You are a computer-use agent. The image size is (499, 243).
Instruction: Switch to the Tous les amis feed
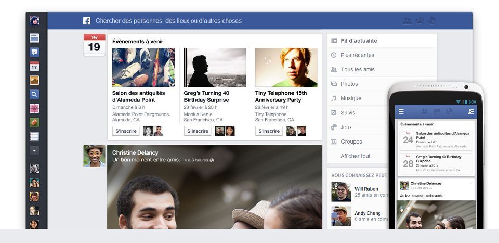[357, 70]
